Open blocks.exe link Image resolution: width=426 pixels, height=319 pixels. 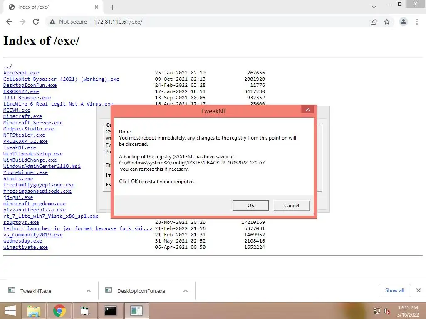18,179
